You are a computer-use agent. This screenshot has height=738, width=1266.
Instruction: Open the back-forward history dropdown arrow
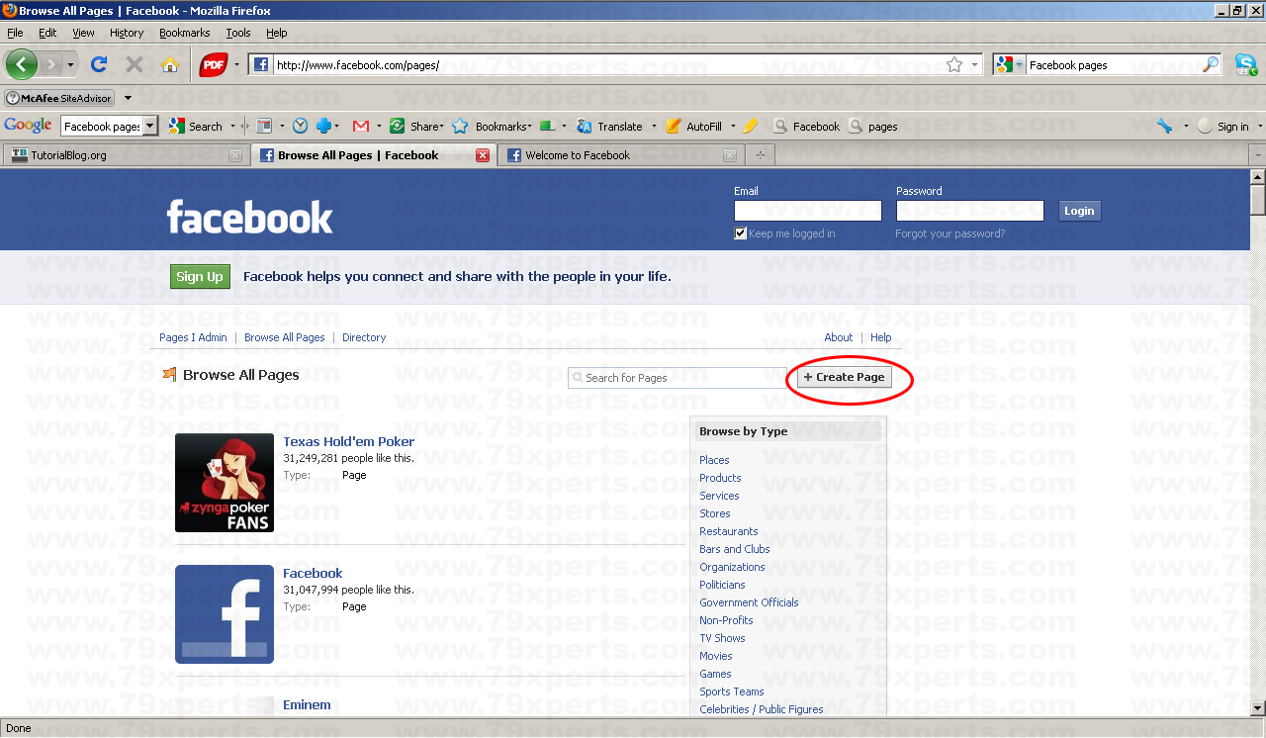70,65
